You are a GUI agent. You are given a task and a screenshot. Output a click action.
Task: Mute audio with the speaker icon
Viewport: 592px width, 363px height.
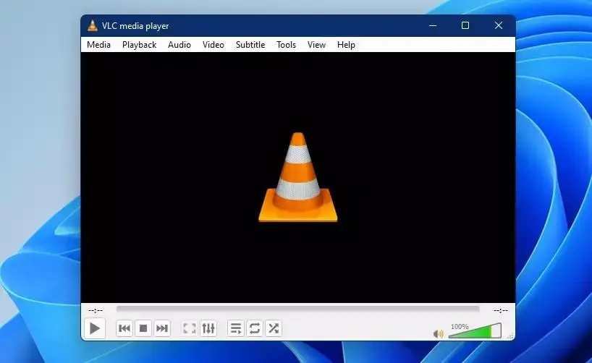[x=438, y=333]
